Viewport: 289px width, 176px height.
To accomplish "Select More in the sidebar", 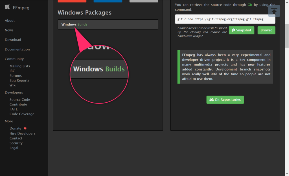I will tap(9, 121).
